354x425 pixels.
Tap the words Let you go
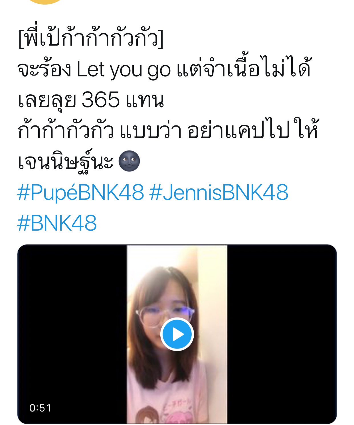(x=124, y=70)
